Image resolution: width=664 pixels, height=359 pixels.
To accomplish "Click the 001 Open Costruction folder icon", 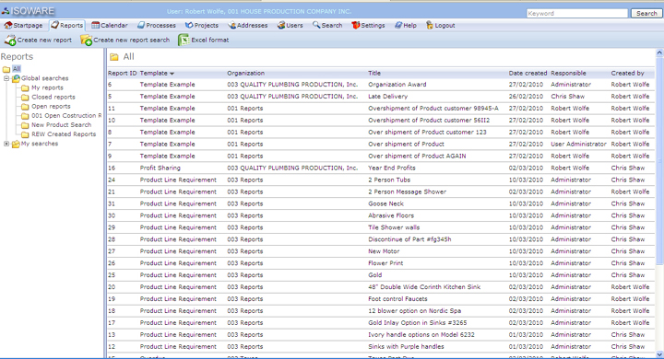I will (x=25, y=115).
